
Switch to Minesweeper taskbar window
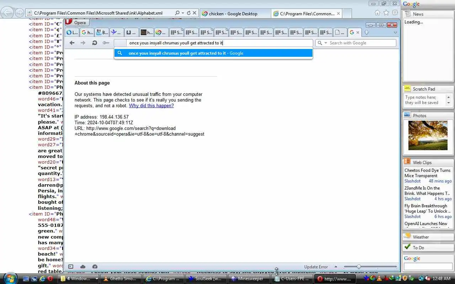(249, 279)
